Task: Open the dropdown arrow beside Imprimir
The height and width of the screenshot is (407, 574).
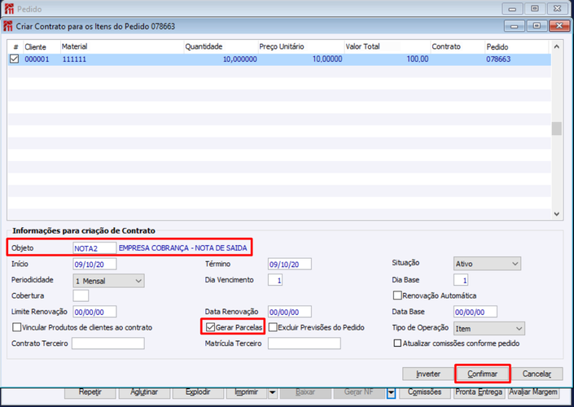Action: pos(273,392)
